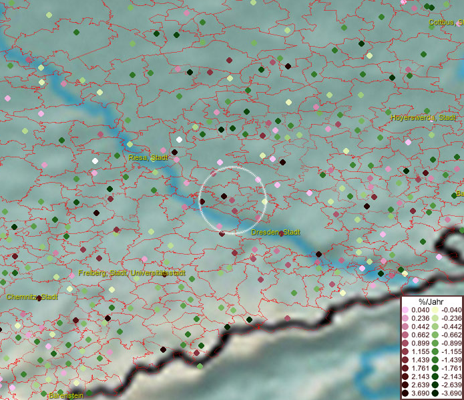464x400 pixels.
Task: Click the -0.662 legend swatch
Action: [435, 335]
